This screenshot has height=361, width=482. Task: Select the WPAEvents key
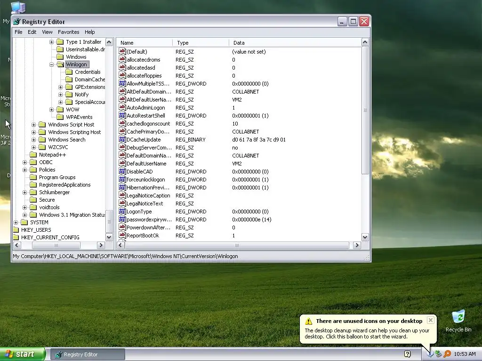79,117
